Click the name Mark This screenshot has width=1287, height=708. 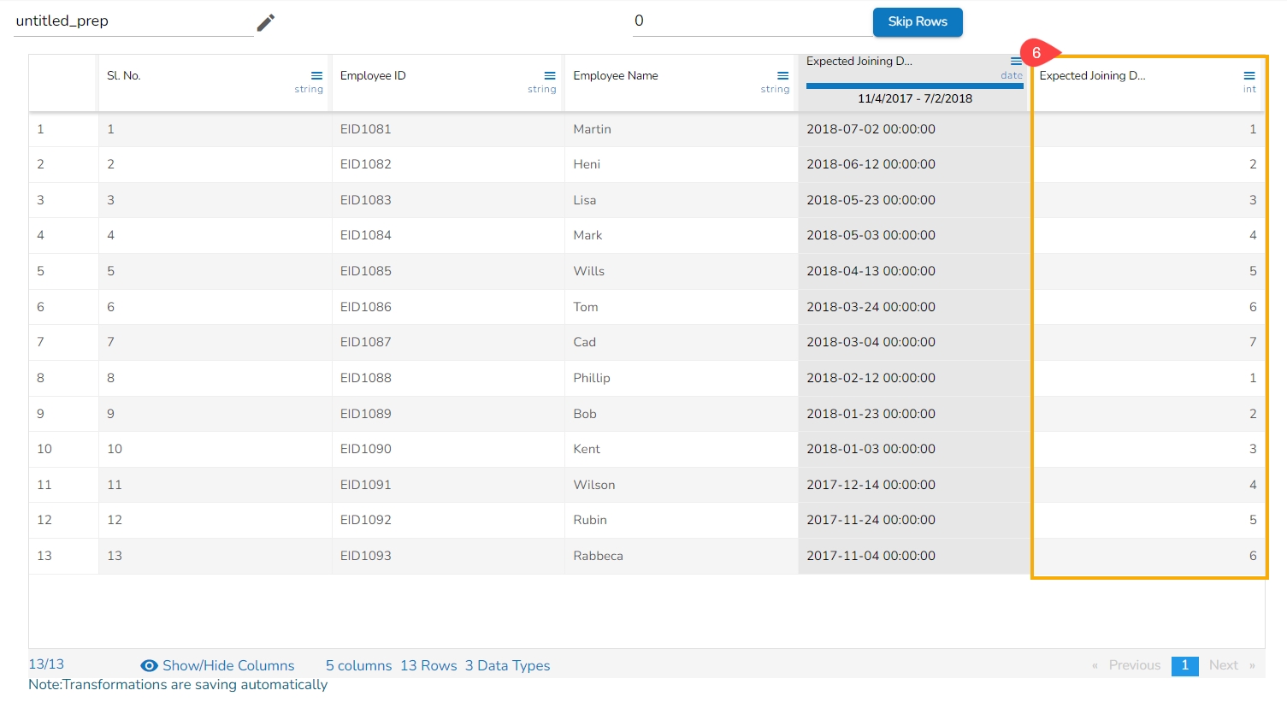[587, 235]
